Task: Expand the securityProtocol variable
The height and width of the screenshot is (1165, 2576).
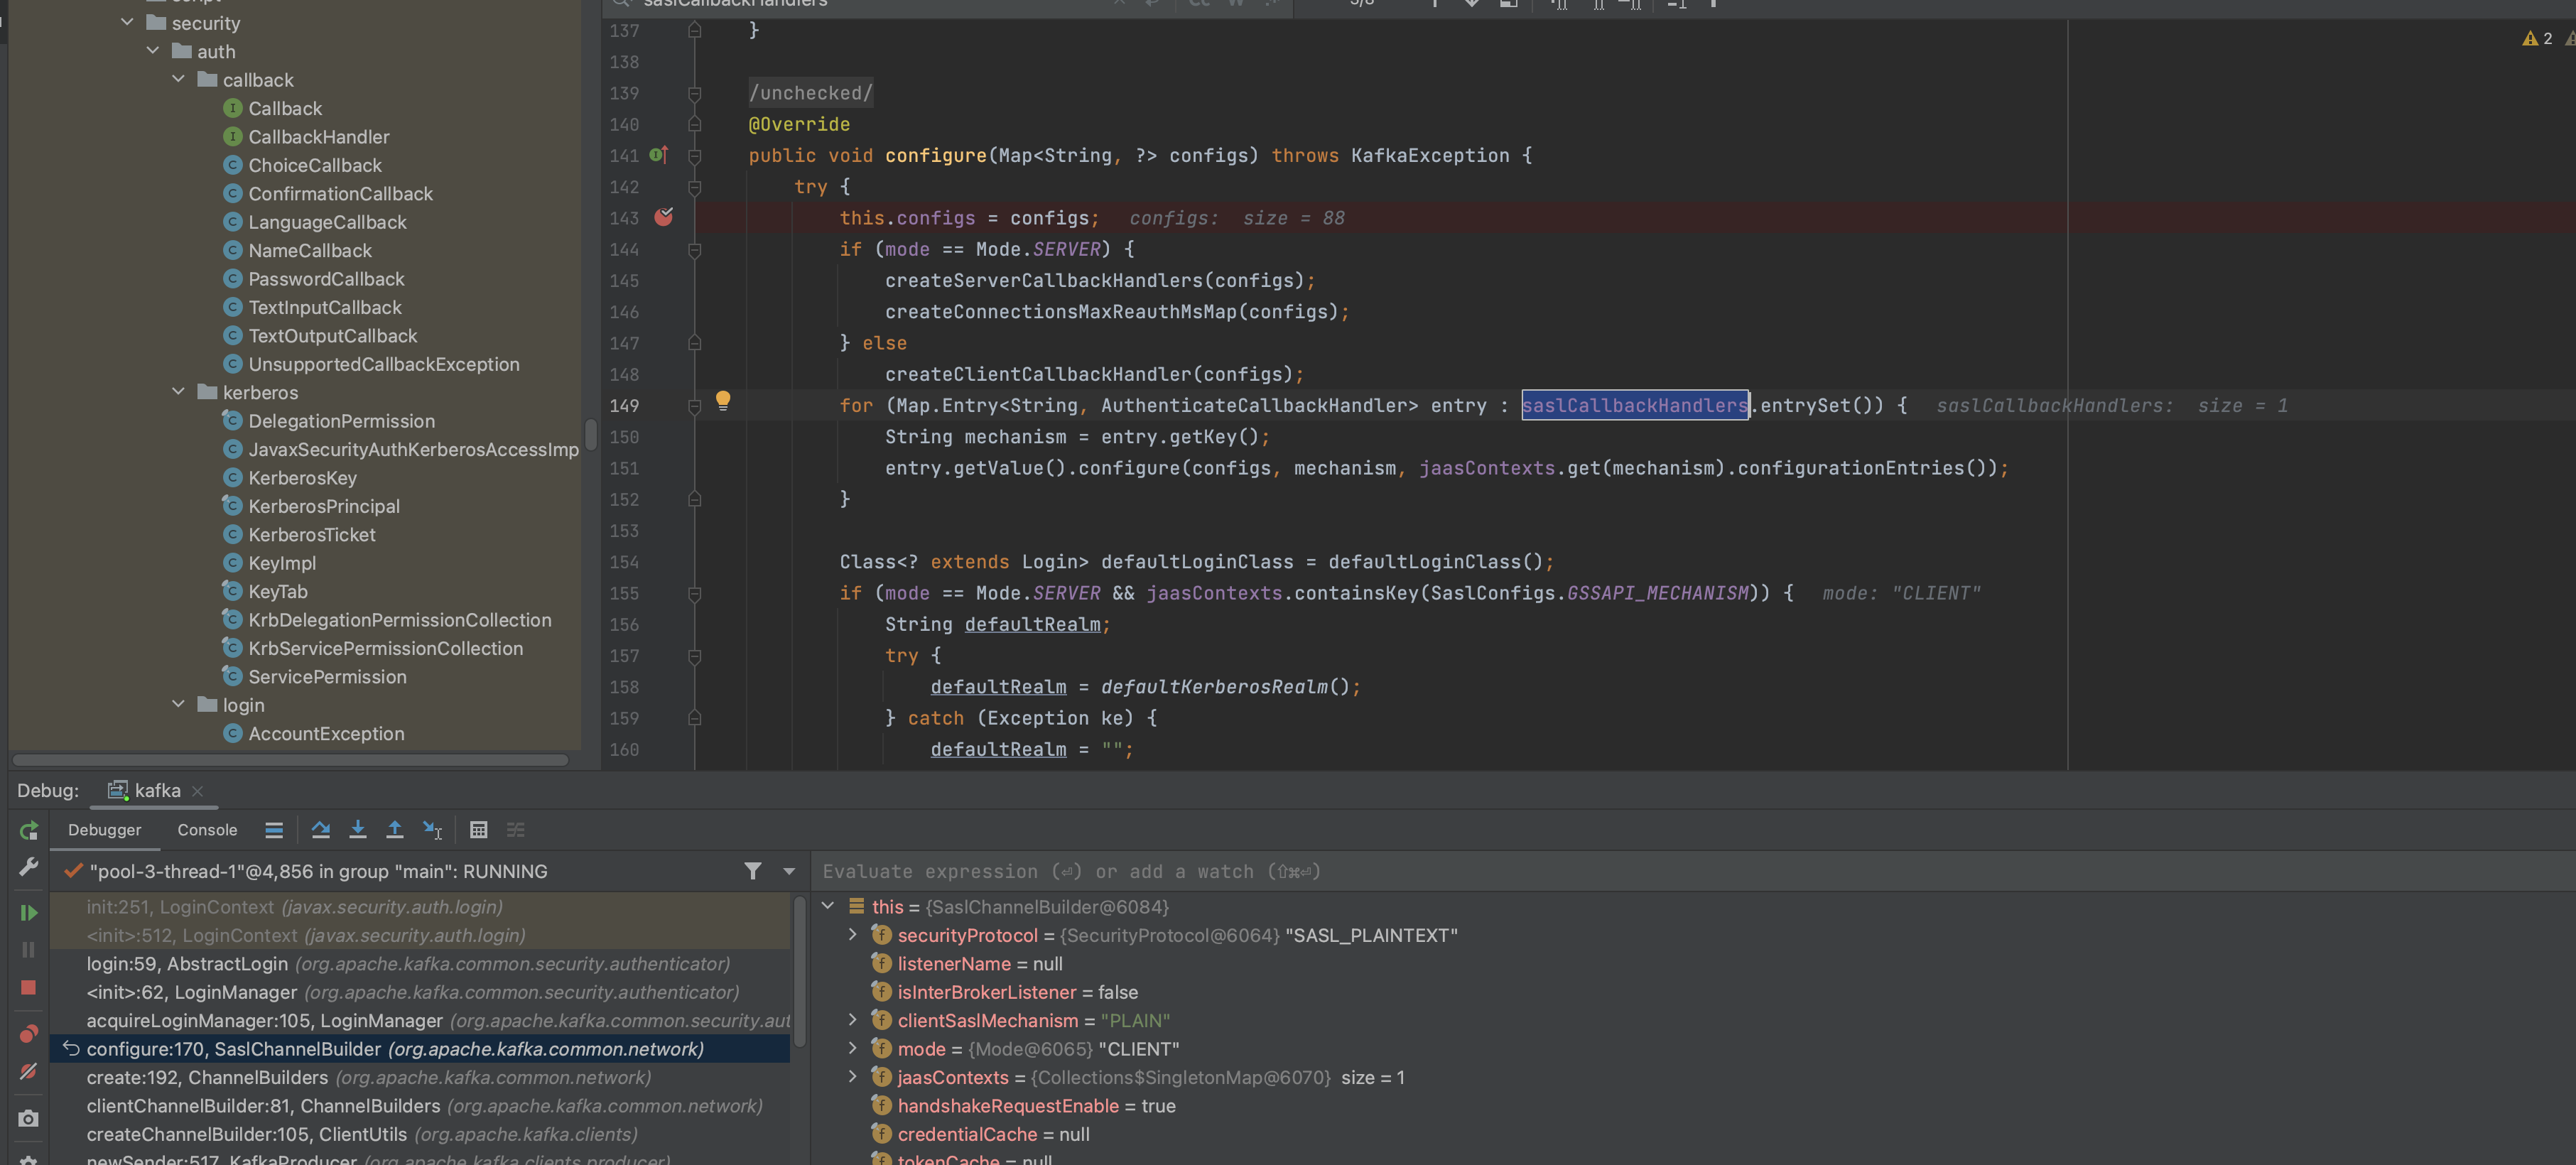Action: [852, 934]
